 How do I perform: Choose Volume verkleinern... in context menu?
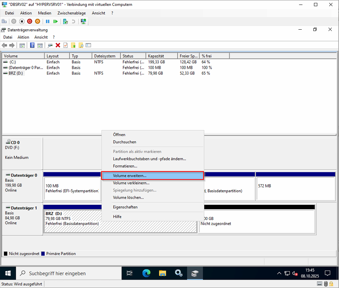click(x=131, y=183)
